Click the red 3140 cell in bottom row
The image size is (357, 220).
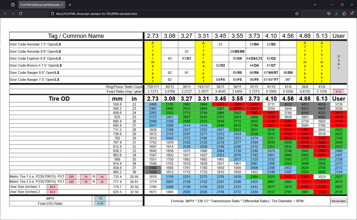pyautogui.click(x=322, y=192)
